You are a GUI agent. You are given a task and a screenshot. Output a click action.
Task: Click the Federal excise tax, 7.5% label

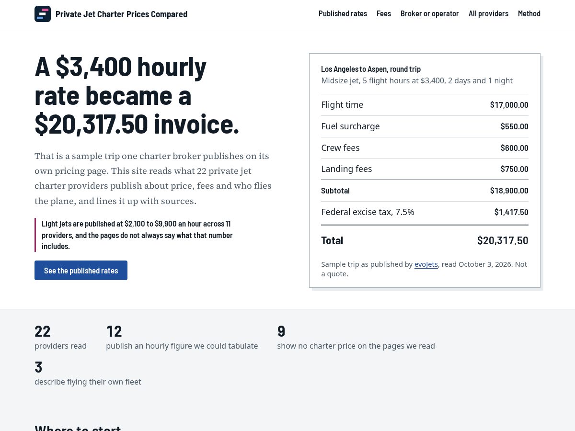(368, 212)
